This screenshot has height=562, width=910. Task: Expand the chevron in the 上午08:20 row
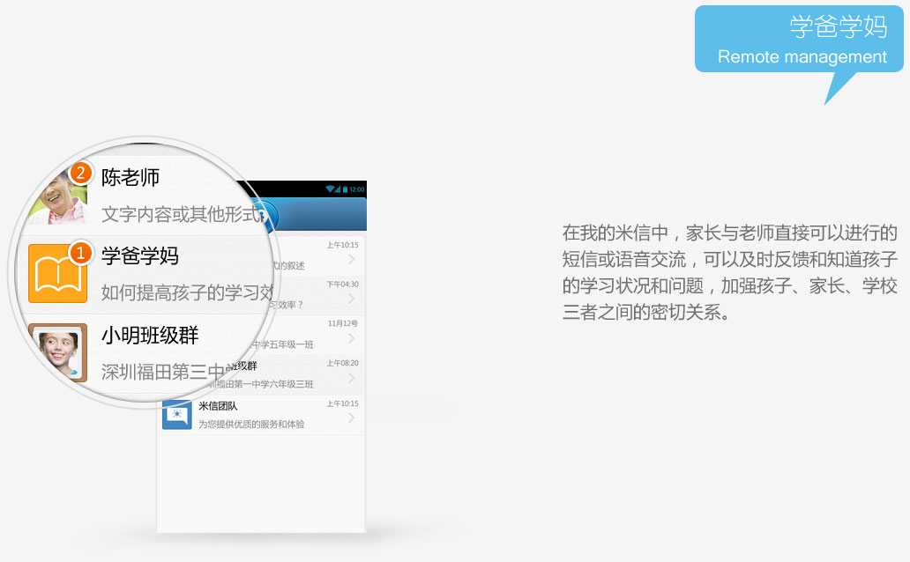pyautogui.click(x=351, y=378)
